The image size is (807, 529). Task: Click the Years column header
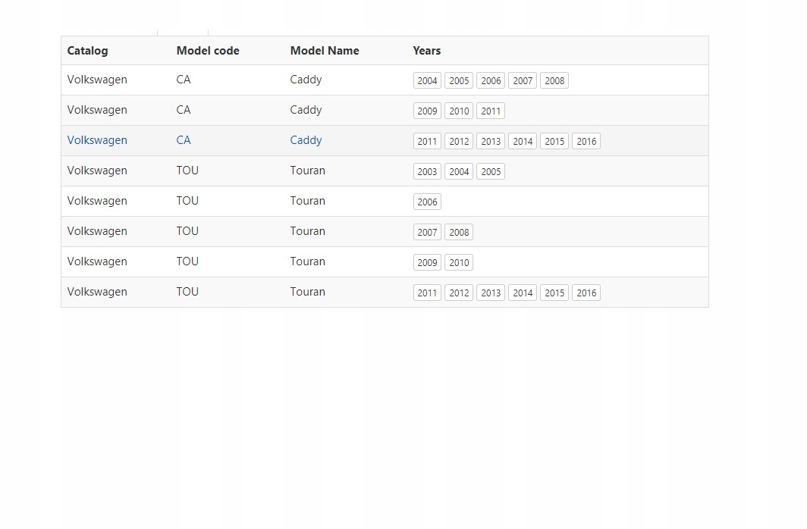point(427,51)
